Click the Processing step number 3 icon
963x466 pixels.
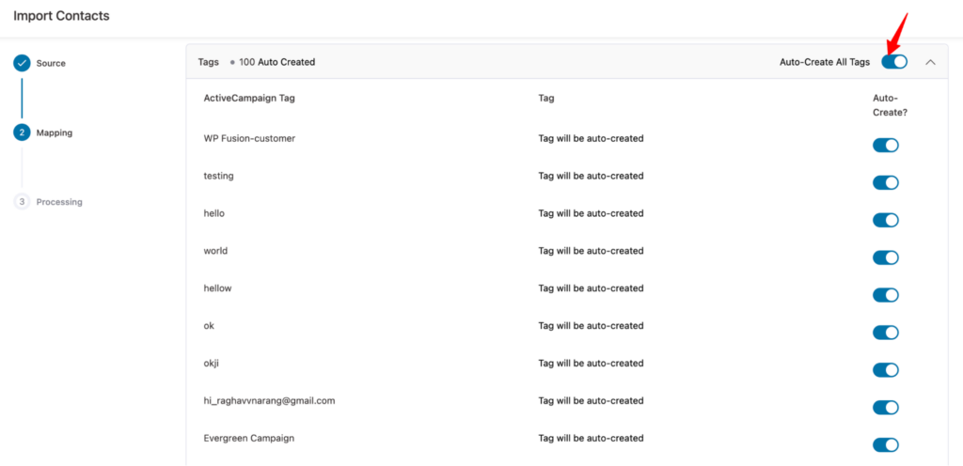click(22, 202)
